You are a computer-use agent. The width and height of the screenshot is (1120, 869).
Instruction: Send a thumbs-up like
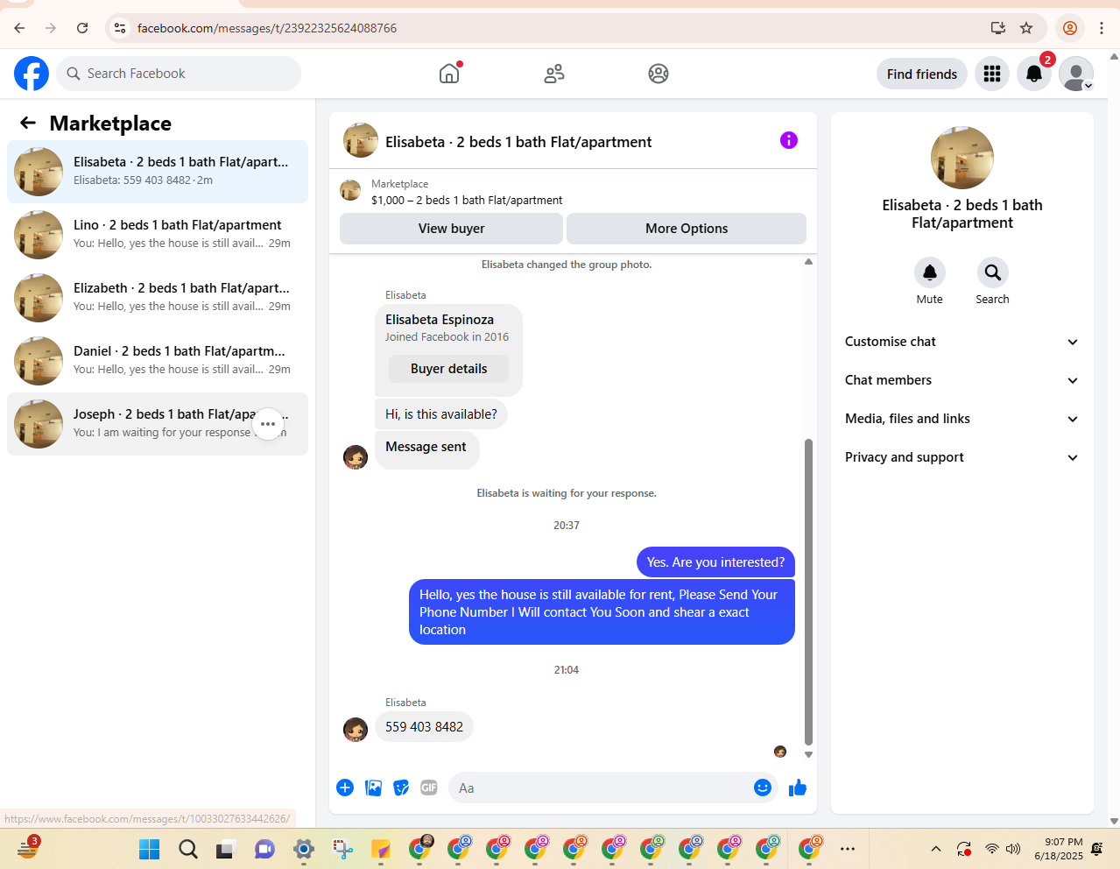[x=798, y=788]
